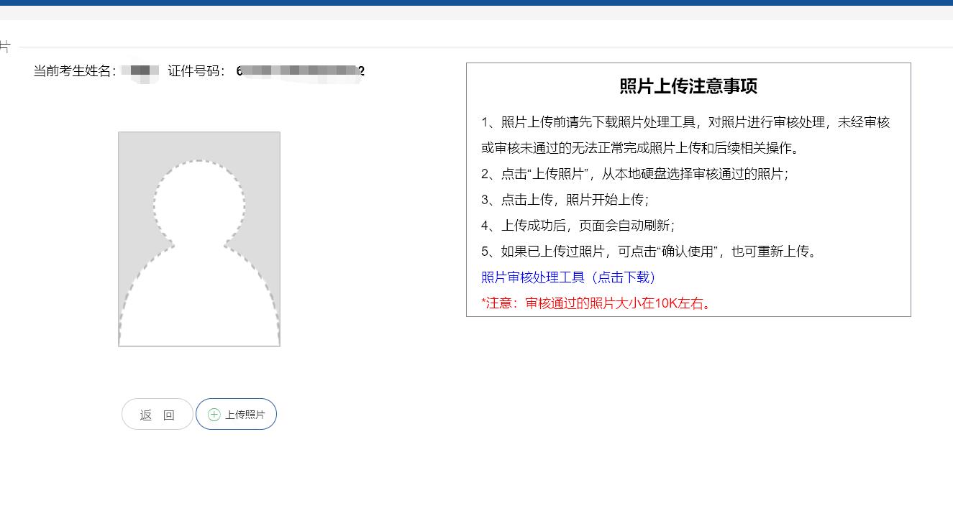Click instruction 1 about 照片处理工具
This screenshot has height=511, width=953.
click(685, 135)
